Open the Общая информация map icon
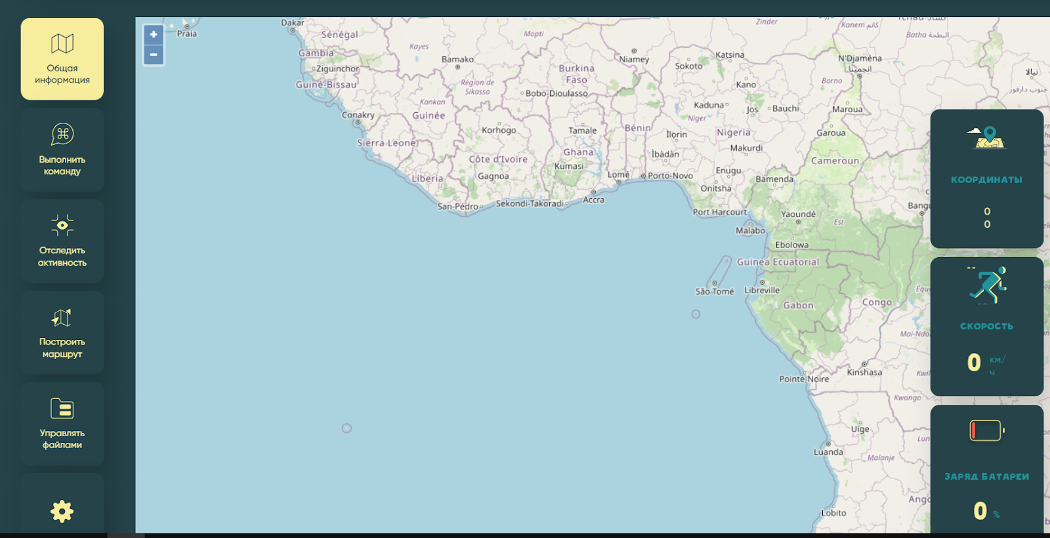The width and height of the screenshot is (1050, 538). [x=62, y=44]
